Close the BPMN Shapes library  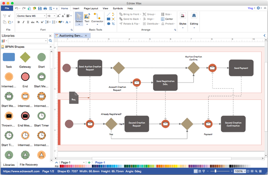click(x=51, y=47)
